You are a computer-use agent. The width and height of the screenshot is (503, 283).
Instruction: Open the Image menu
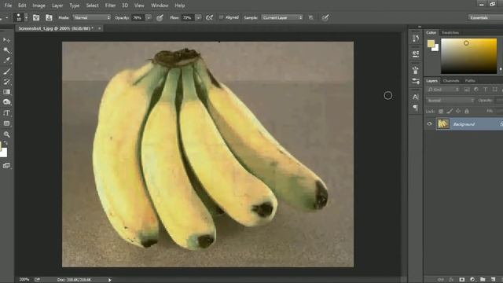tap(39, 6)
